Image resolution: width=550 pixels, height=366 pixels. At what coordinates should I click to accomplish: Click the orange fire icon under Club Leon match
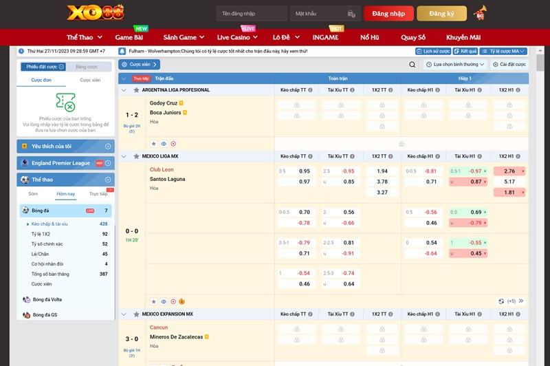click(x=181, y=301)
